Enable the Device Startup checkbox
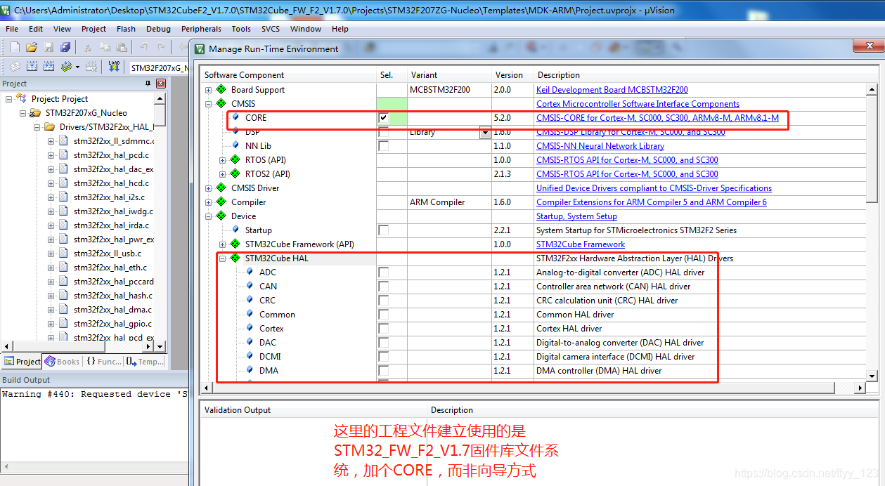 [x=383, y=230]
